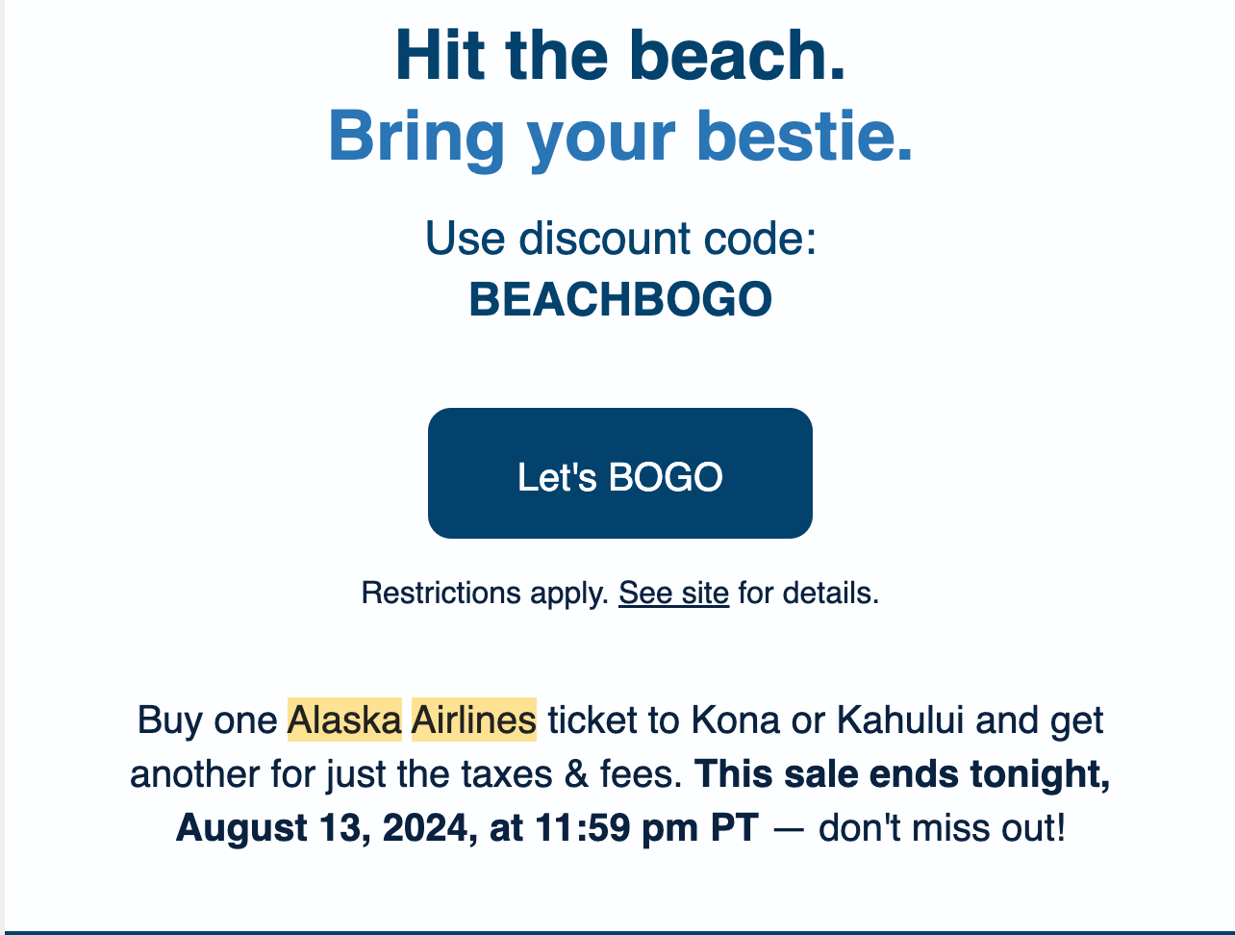Screen dimensions: 1235x935
Task: Click inside the Let's BOGO button label
Action: click(x=619, y=474)
